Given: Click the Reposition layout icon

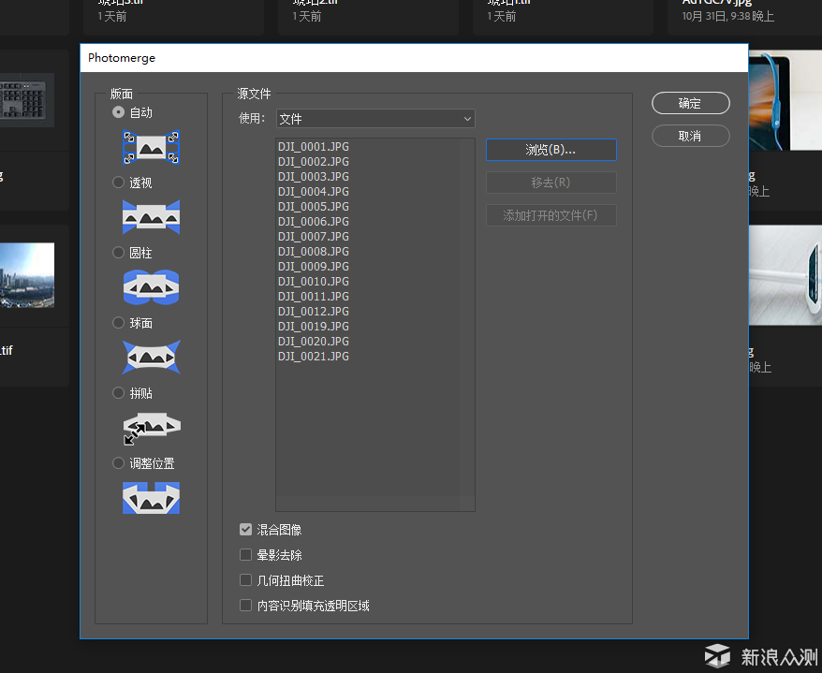Looking at the screenshot, I should [x=151, y=498].
